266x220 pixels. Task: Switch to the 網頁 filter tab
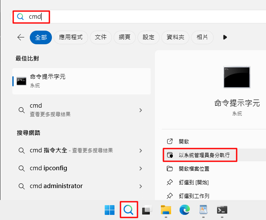click(125, 37)
